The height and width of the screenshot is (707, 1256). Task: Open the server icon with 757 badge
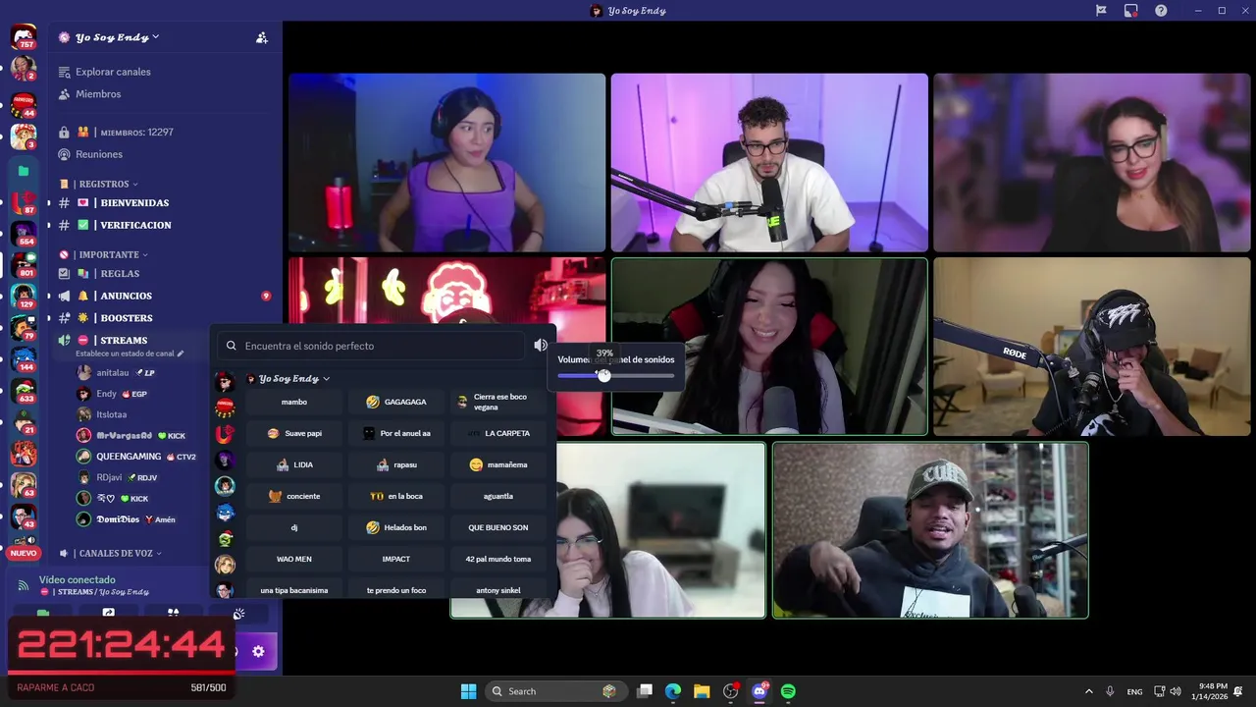[24, 37]
